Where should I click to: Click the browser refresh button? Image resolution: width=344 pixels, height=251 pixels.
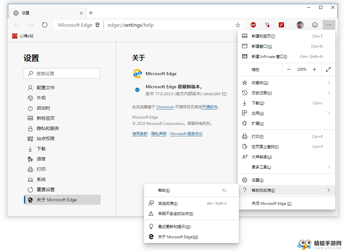click(44, 25)
